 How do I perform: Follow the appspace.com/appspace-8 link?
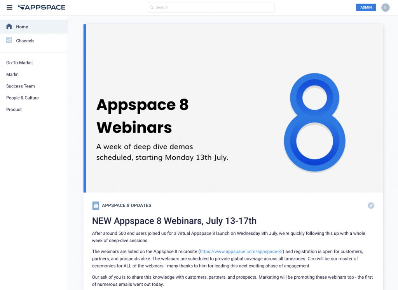(241, 252)
